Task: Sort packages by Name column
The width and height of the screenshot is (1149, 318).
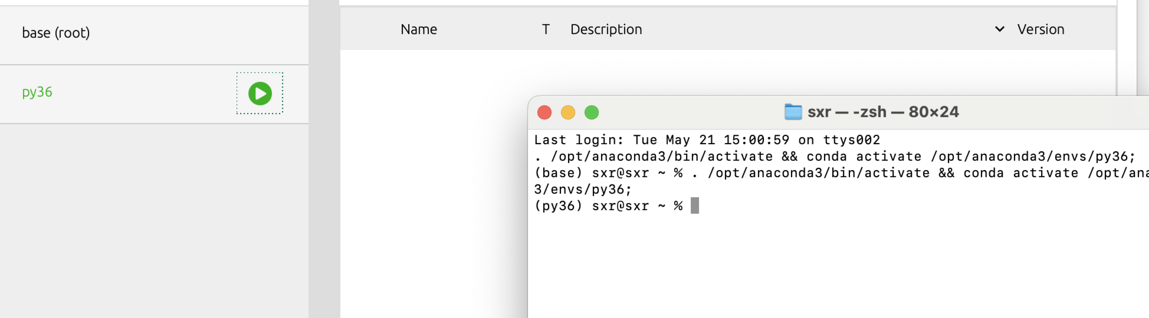Action: [x=419, y=29]
